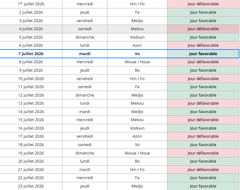The height and width of the screenshot is (190, 240).
Task: Click 'Jour défavorable' for 15 juillet 2026
Action: click(203, 120)
